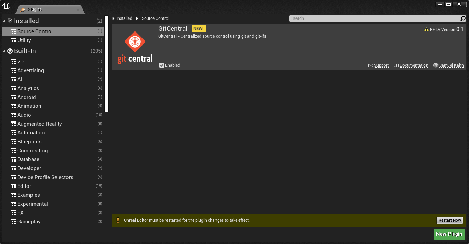Viewport: 469px width, 244px height.
Task: Click the Installed category icon
Action: [10, 21]
